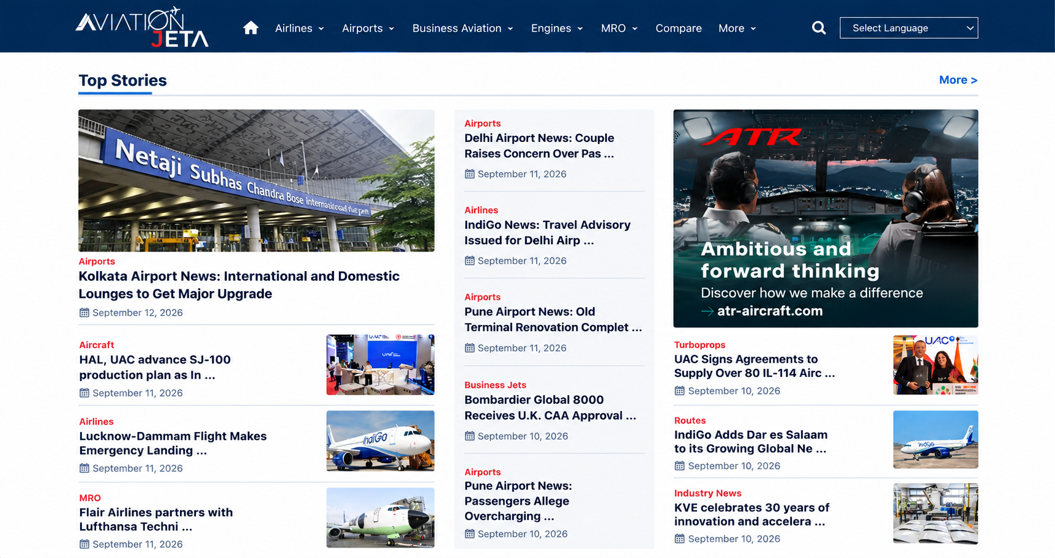The height and width of the screenshot is (558, 1055).
Task: Select Airlines category above IndiGo advisory story
Action: 481,210
